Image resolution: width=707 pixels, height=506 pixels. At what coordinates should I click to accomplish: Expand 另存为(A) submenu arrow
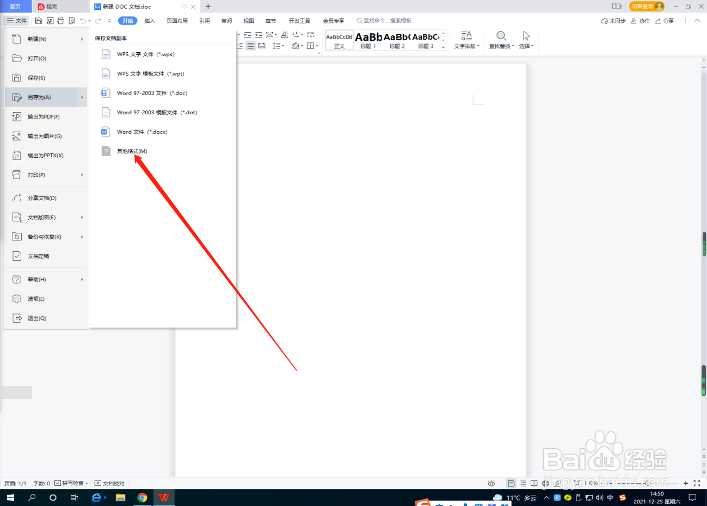[x=82, y=97]
